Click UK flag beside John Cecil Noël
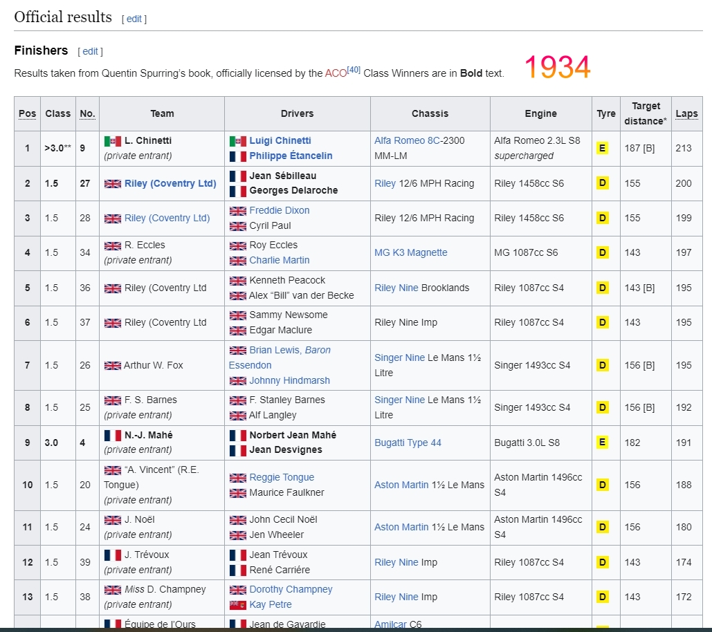The height and width of the screenshot is (632, 712). pos(238,520)
